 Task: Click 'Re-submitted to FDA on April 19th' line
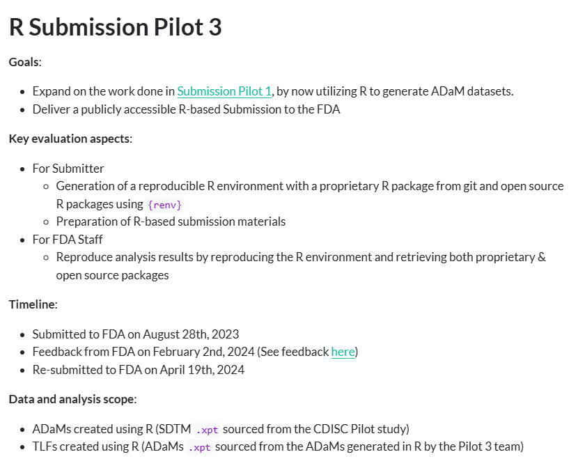coord(139,370)
